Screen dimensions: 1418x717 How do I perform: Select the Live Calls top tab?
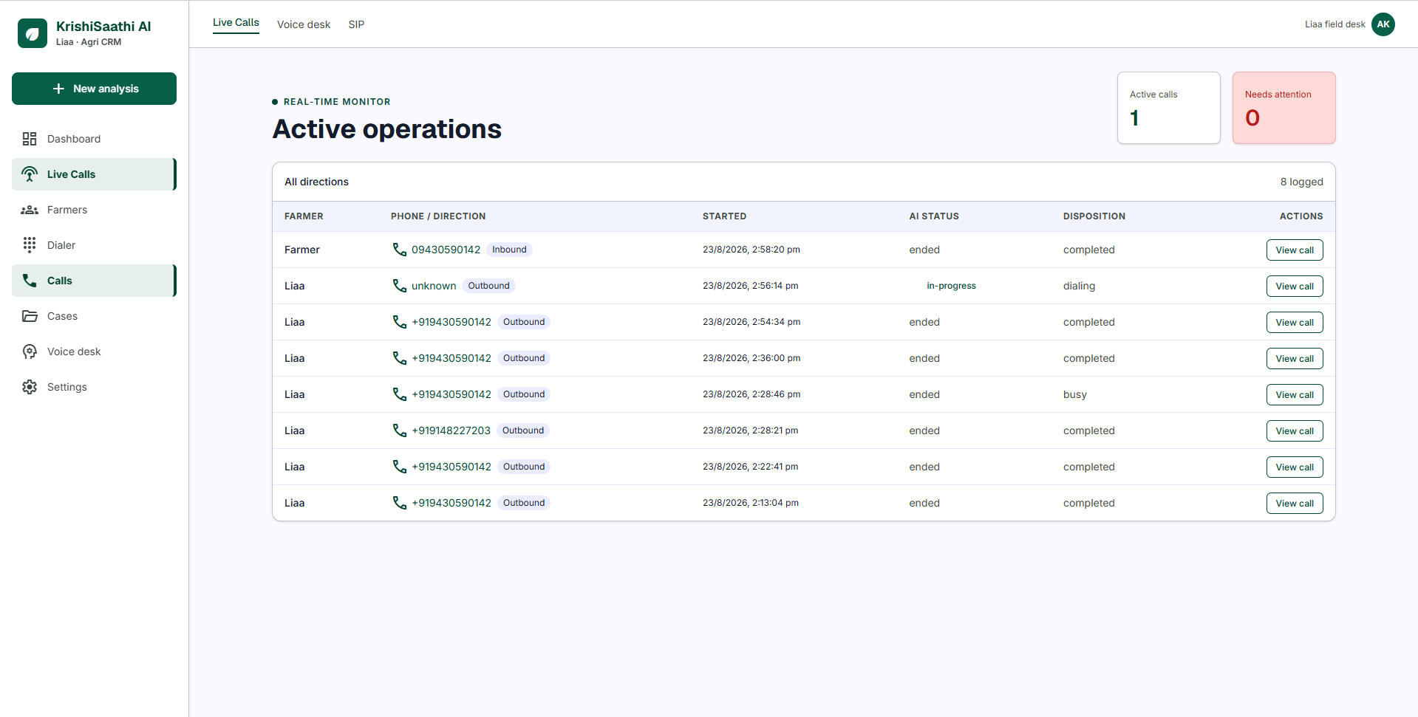pos(236,23)
